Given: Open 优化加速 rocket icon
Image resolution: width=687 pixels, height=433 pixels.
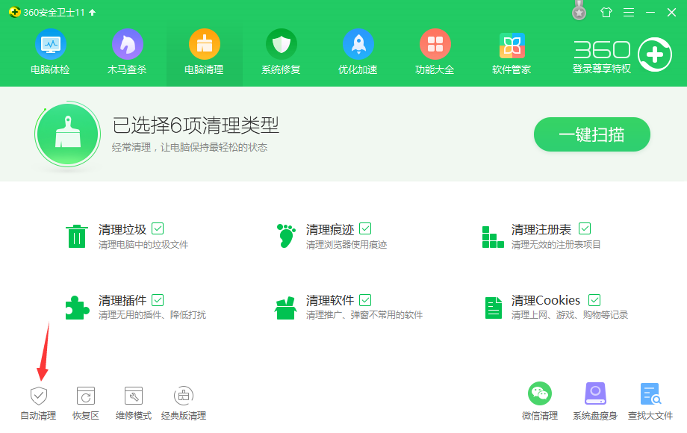Looking at the screenshot, I should click(358, 44).
